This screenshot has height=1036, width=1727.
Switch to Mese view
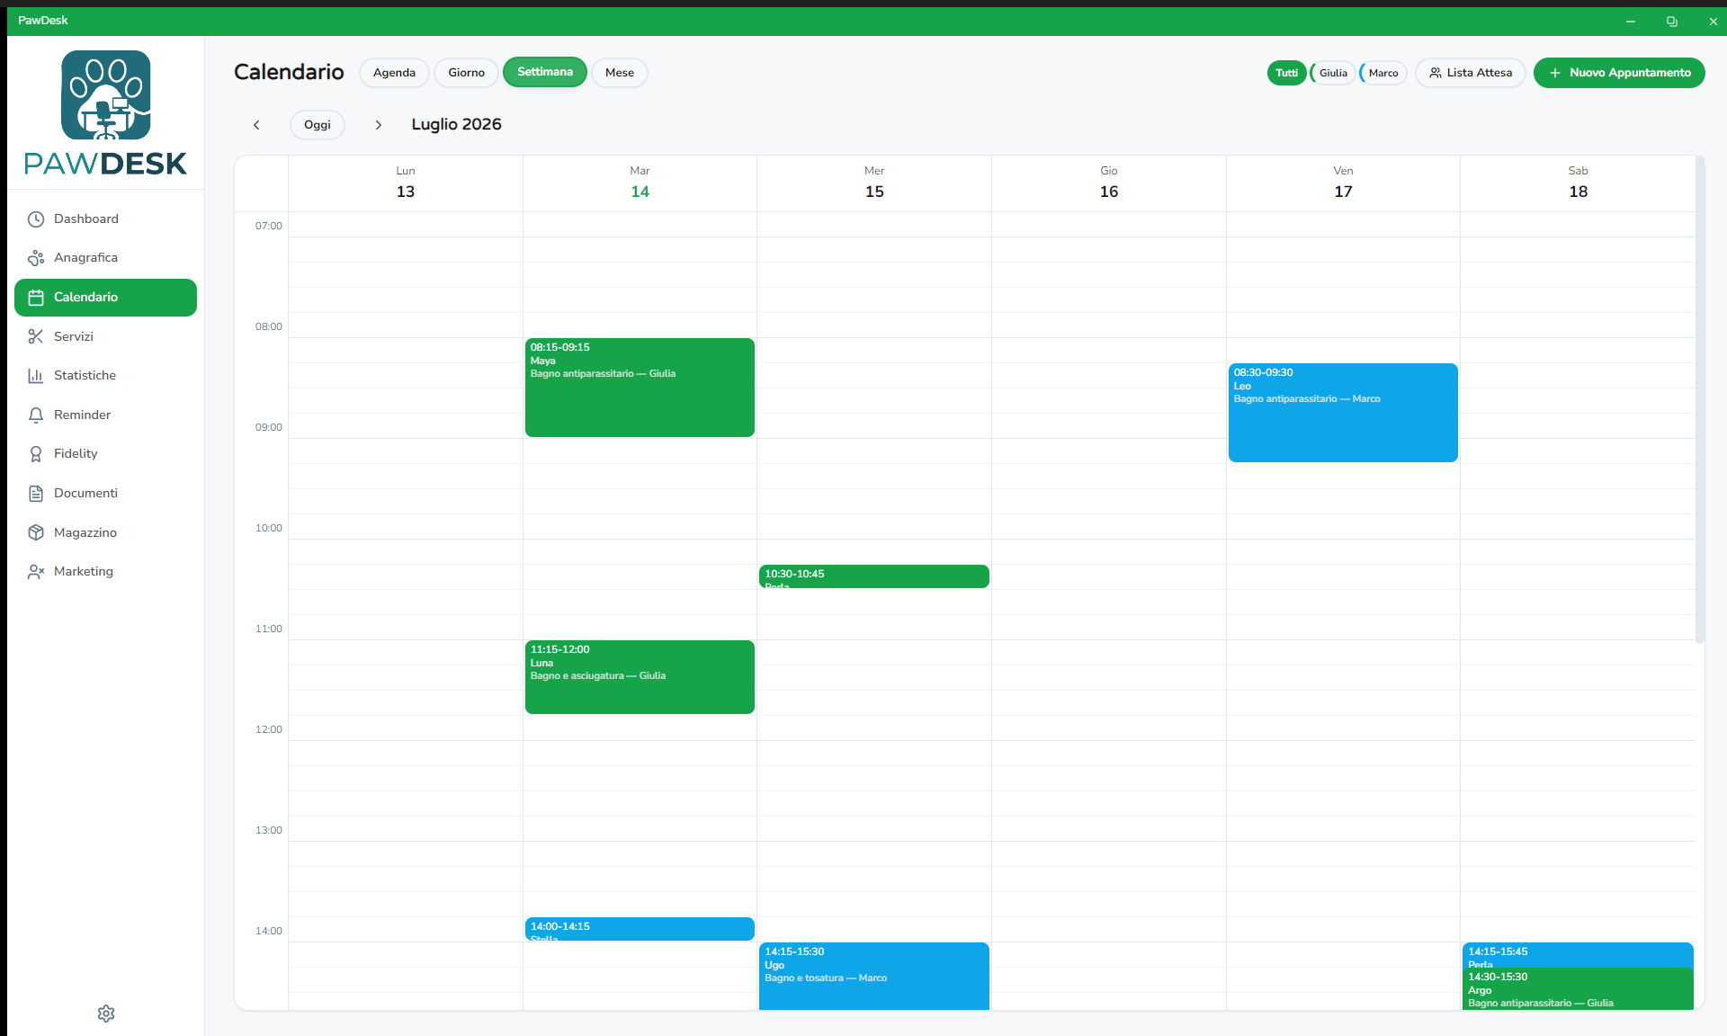coord(620,73)
